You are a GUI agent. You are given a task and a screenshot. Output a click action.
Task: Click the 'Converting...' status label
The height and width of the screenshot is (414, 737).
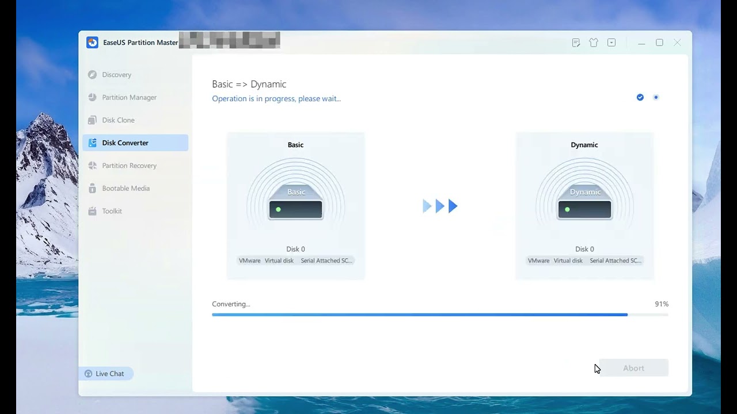(231, 304)
